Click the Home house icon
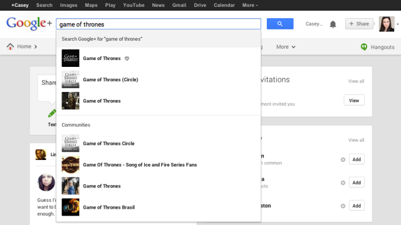 point(10,46)
